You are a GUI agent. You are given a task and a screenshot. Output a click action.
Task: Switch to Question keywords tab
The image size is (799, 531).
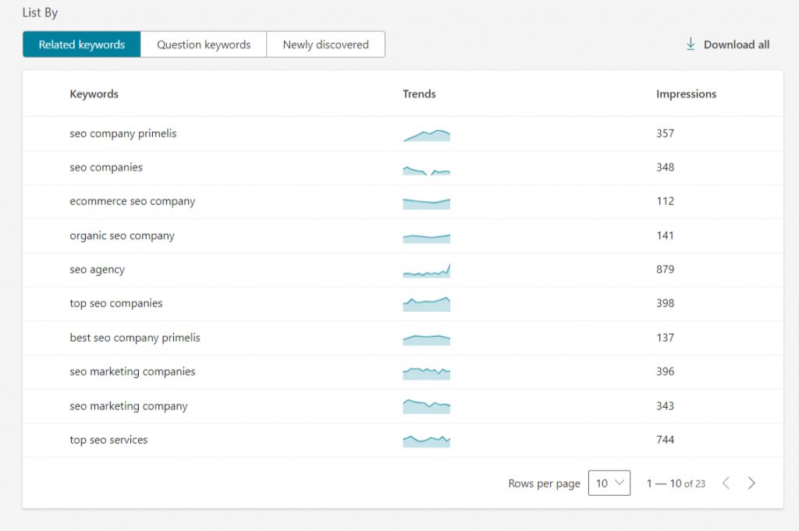click(204, 44)
